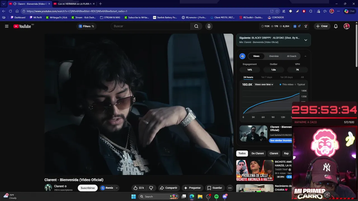358x201 pixels.
Task: Open File Explorer from the taskbar
Action: tap(200, 197)
